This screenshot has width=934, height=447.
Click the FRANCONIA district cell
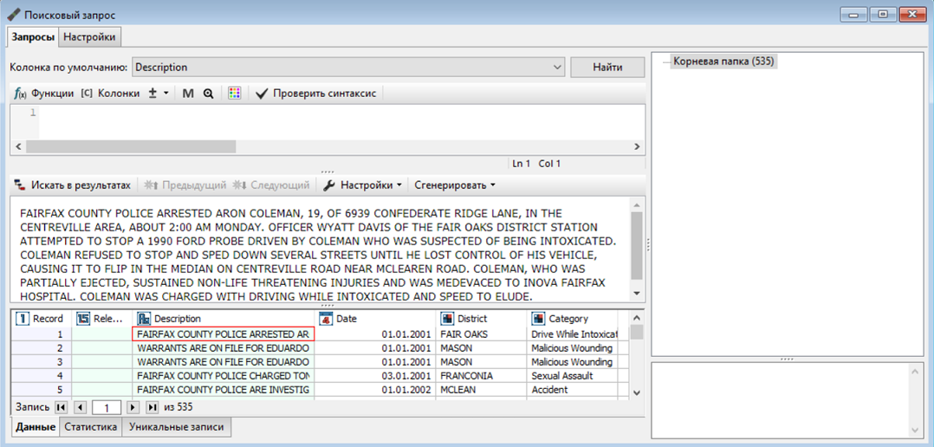[x=483, y=376]
